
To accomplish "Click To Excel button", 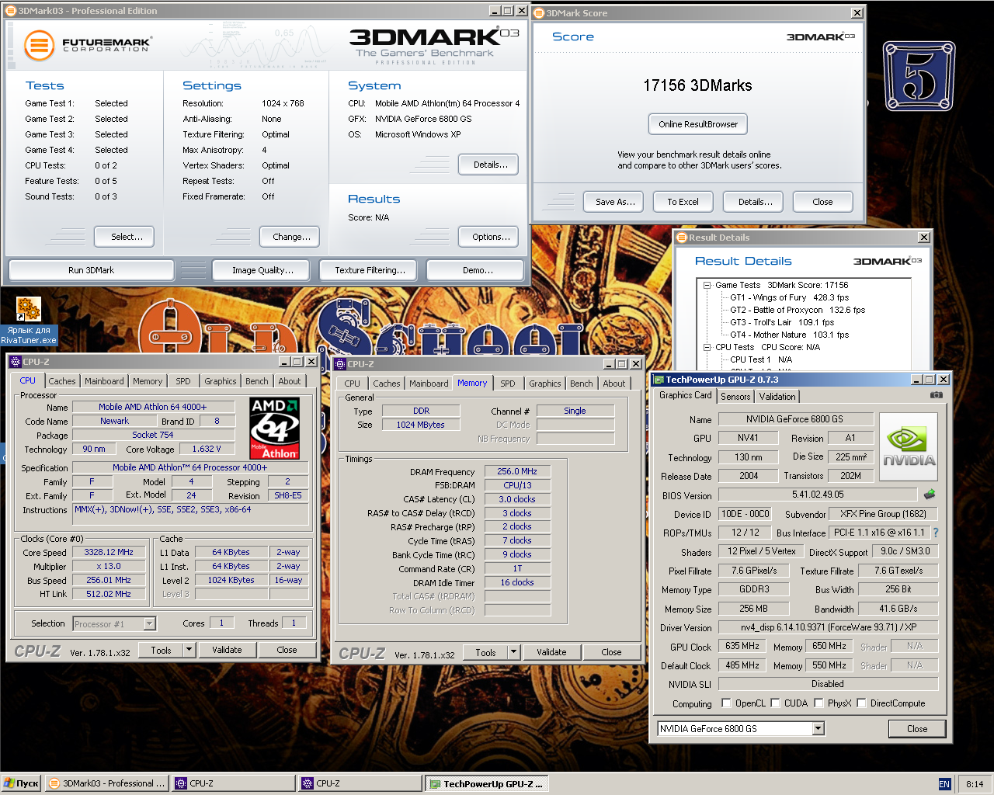I will click(683, 202).
